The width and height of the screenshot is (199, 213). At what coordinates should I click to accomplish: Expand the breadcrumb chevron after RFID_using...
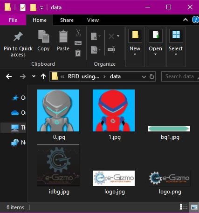tap(104, 76)
